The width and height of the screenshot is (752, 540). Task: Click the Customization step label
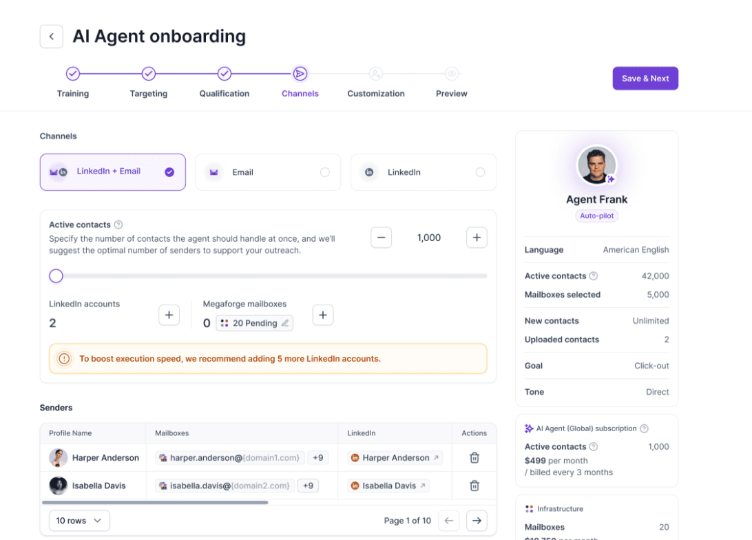[376, 94]
